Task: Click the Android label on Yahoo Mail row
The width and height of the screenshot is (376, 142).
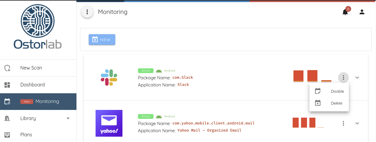Action: (170, 116)
